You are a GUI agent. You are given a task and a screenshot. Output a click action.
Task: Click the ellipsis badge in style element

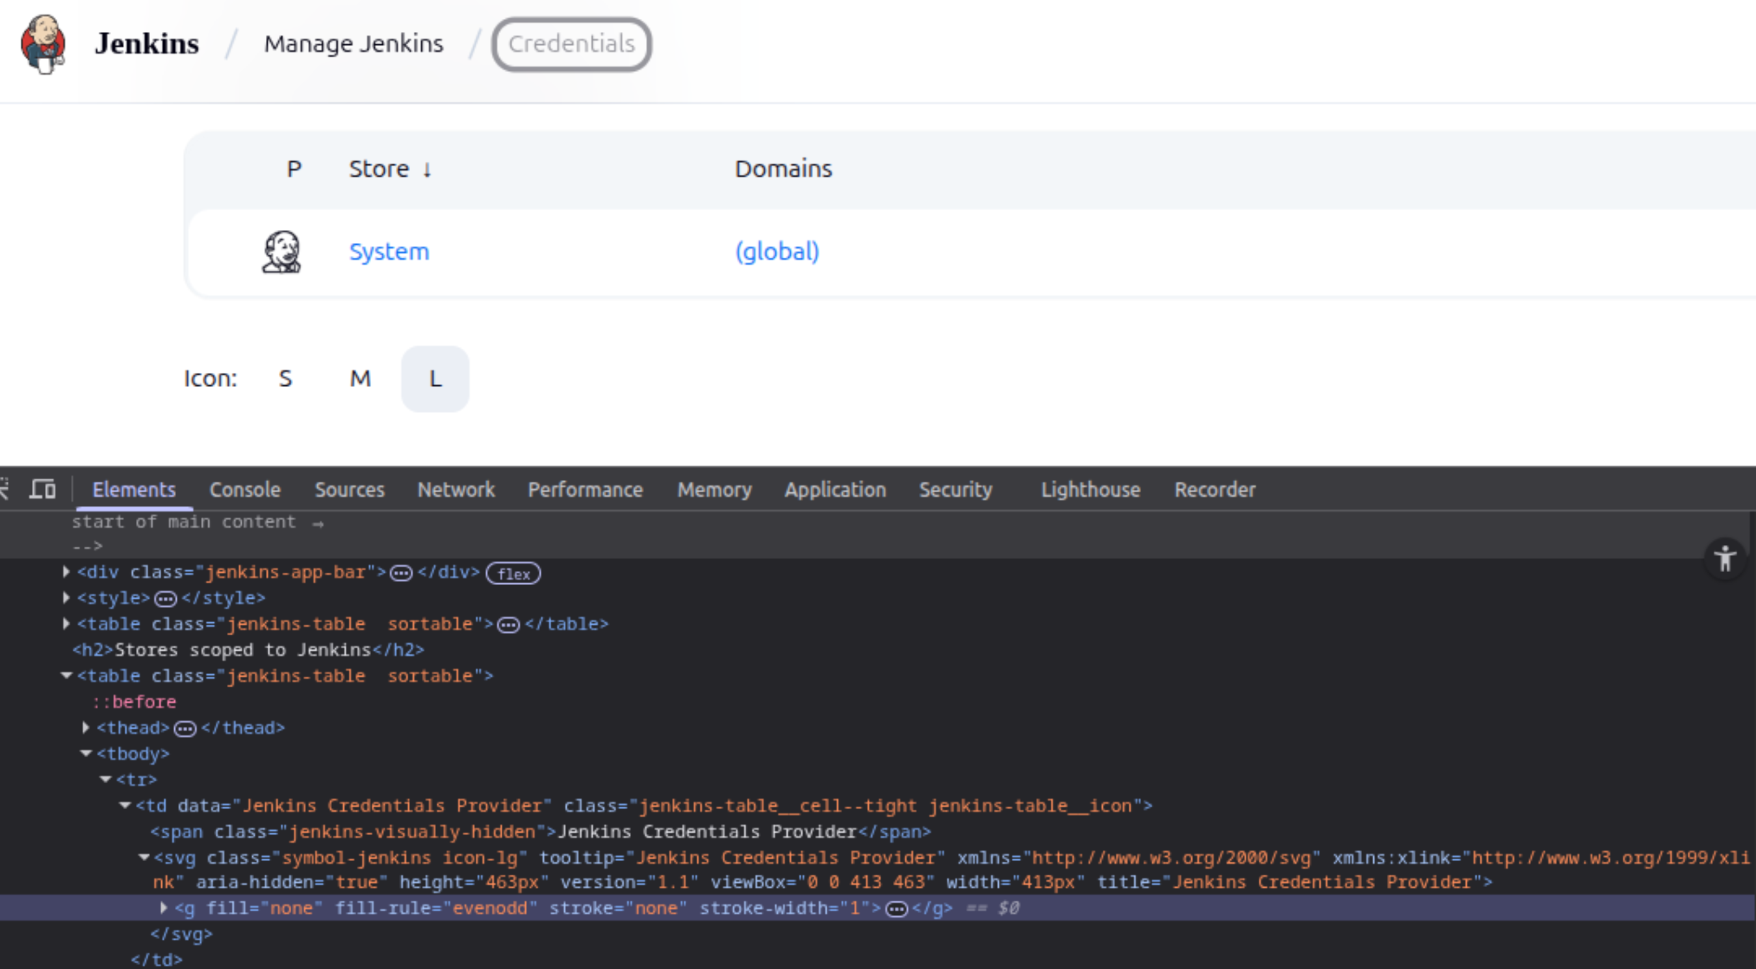(165, 599)
